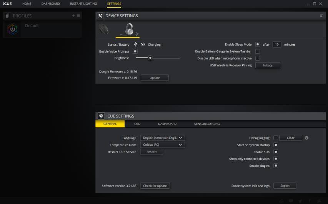The width and height of the screenshot is (328, 204).
Task: Open the Device Settings panel menu icon
Action: pos(321,16)
